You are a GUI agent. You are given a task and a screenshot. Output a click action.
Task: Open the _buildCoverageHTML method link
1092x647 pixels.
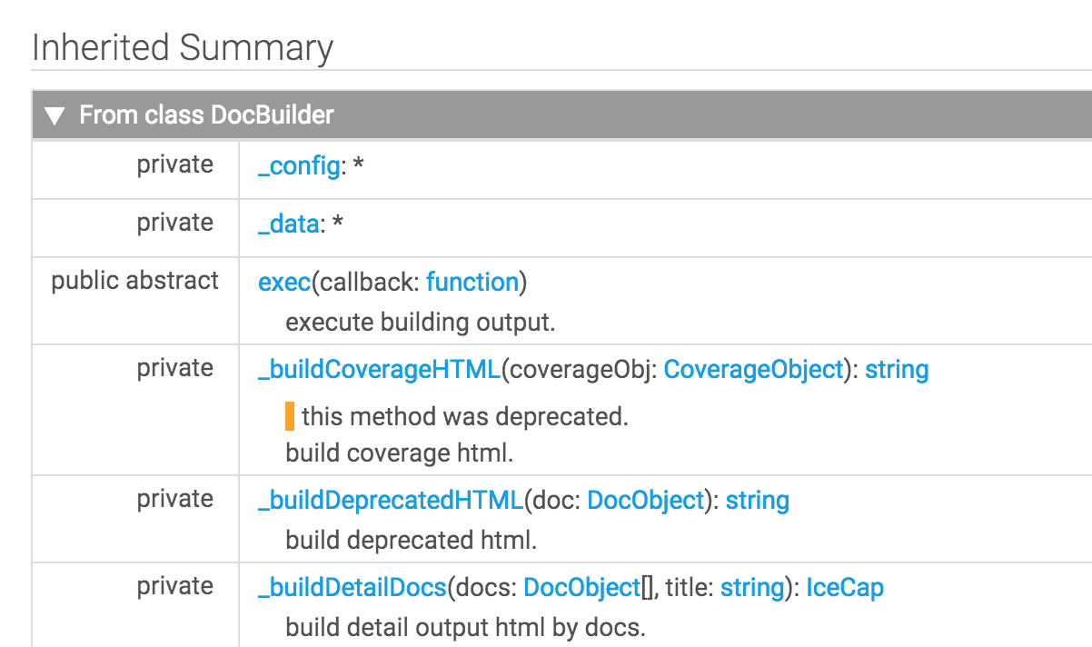(379, 370)
